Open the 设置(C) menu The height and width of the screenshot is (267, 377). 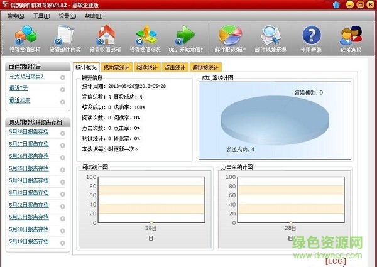67,16
